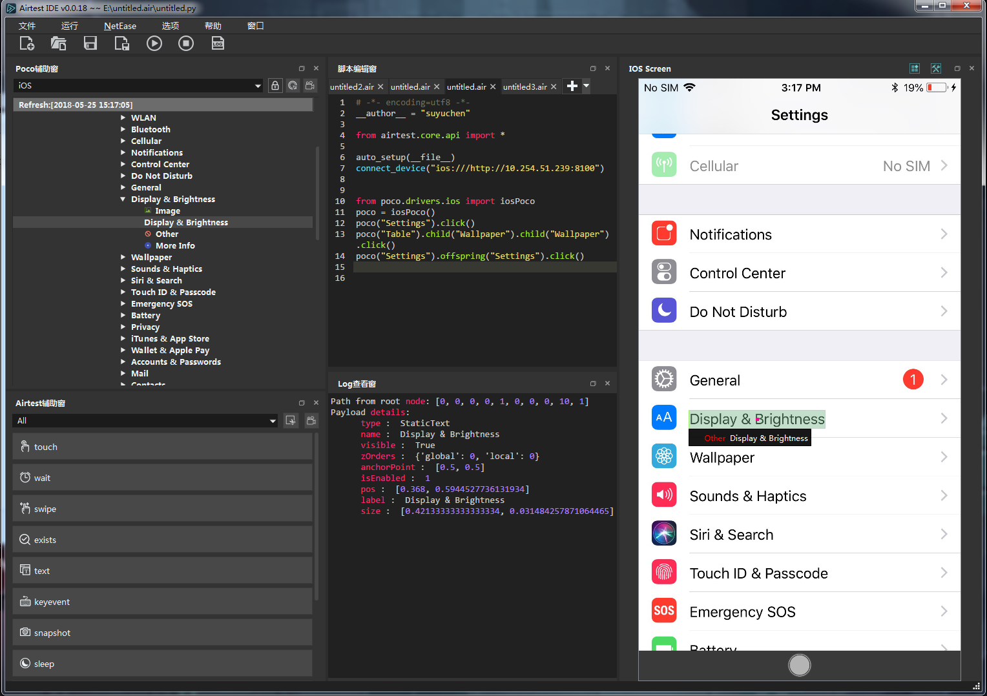Float the Log viewer panel
The height and width of the screenshot is (696, 987).
click(x=593, y=384)
